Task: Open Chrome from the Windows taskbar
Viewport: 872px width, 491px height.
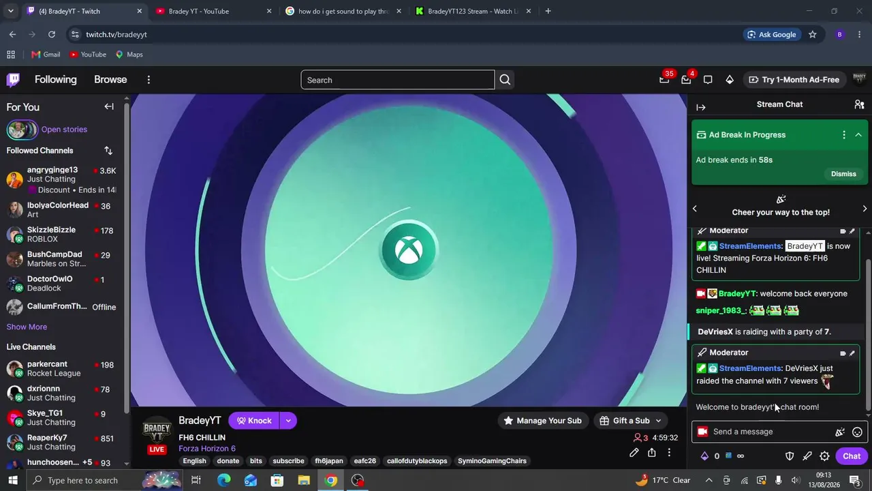Action: (x=331, y=480)
